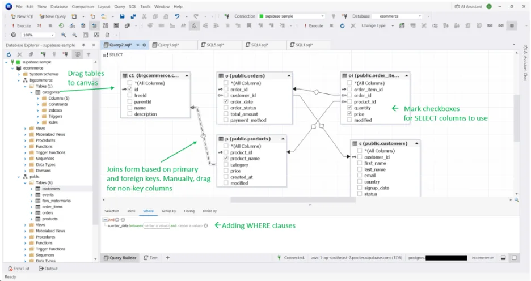The height and width of the screenshot is (281, 531).
Task: Check the id column in the c1 table
Action: [x=130, y=90]
